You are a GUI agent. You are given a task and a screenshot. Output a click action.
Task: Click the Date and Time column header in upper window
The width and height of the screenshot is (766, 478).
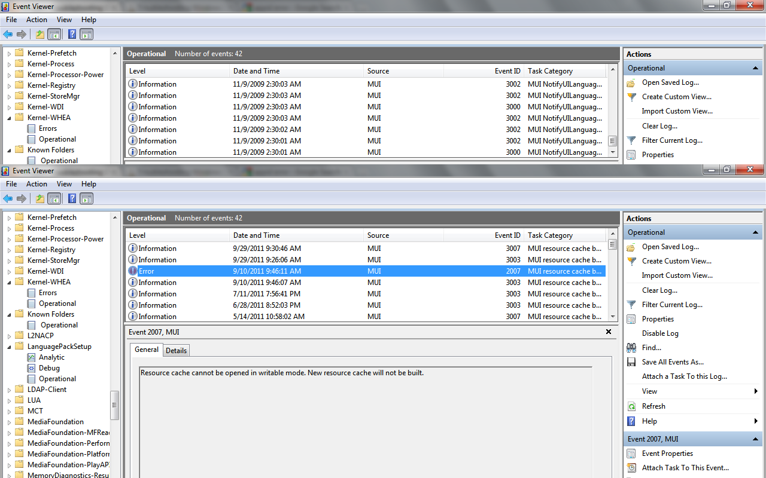coord(297,71)
